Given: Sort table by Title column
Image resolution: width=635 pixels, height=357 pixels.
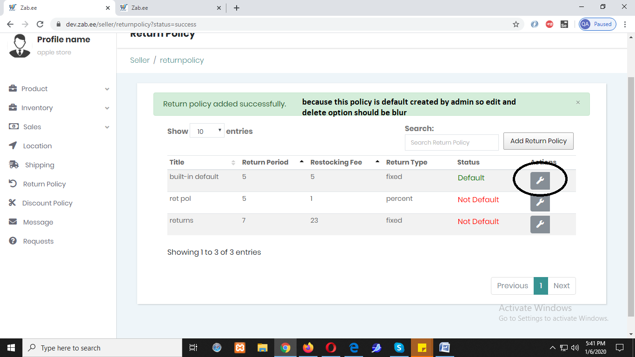Looking at the screenshot, I should point(202,162).
